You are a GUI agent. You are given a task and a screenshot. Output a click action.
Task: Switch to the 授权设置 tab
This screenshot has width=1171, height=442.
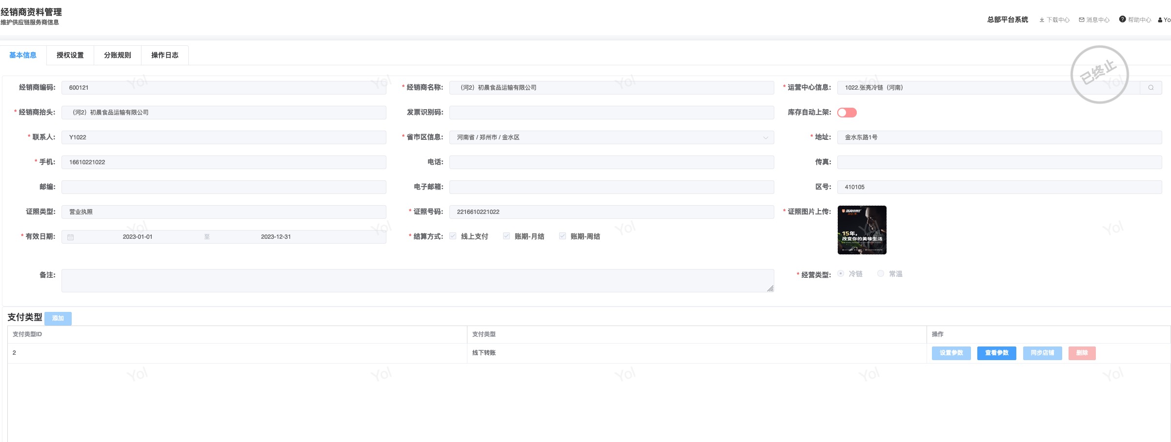70,56
